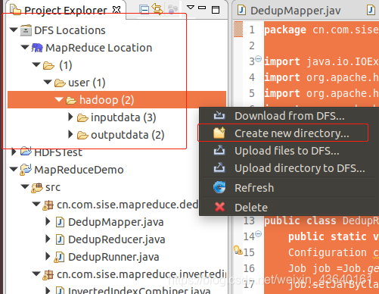Click the invertedindex package icon

click(x=48, y=275)
